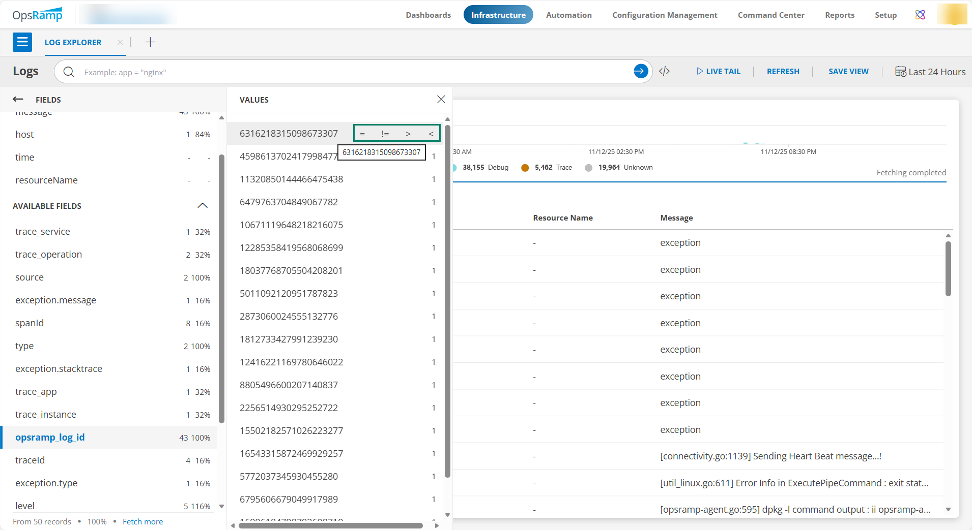The height and width of the screenshot is (530, 972).
Task: Open the Last 24 Hours time picker
Action: tap(930, 72)
